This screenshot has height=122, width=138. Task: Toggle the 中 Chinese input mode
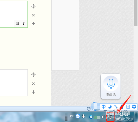tap(104, 107)
